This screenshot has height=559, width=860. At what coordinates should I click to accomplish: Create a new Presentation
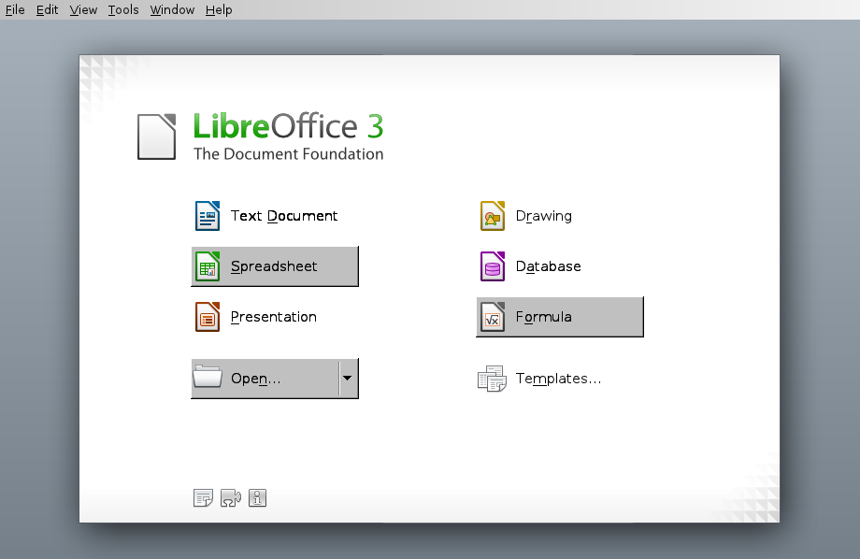275,317
